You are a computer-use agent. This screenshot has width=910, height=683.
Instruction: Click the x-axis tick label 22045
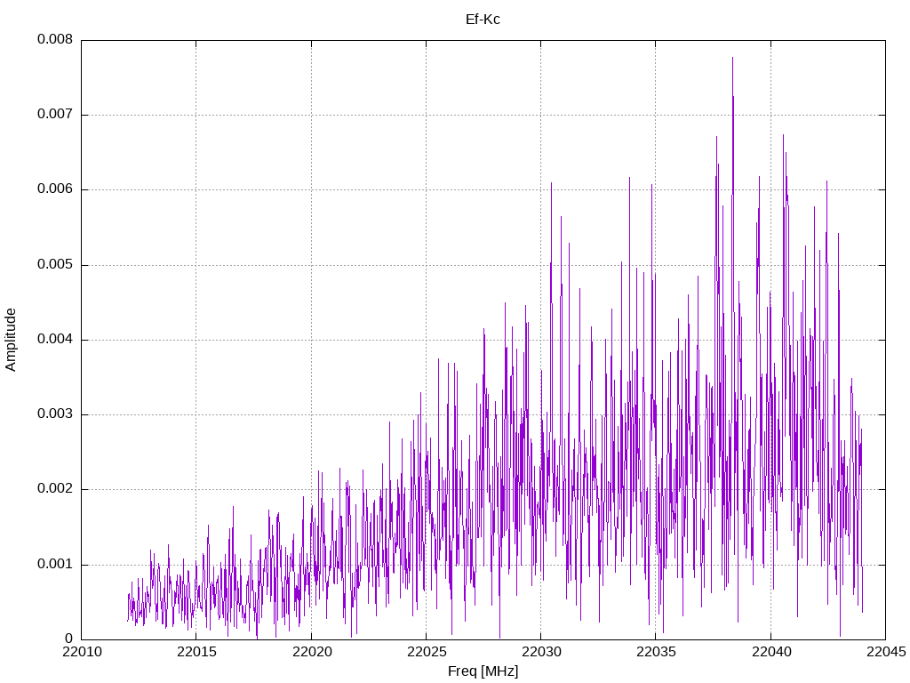coord(886,652)
